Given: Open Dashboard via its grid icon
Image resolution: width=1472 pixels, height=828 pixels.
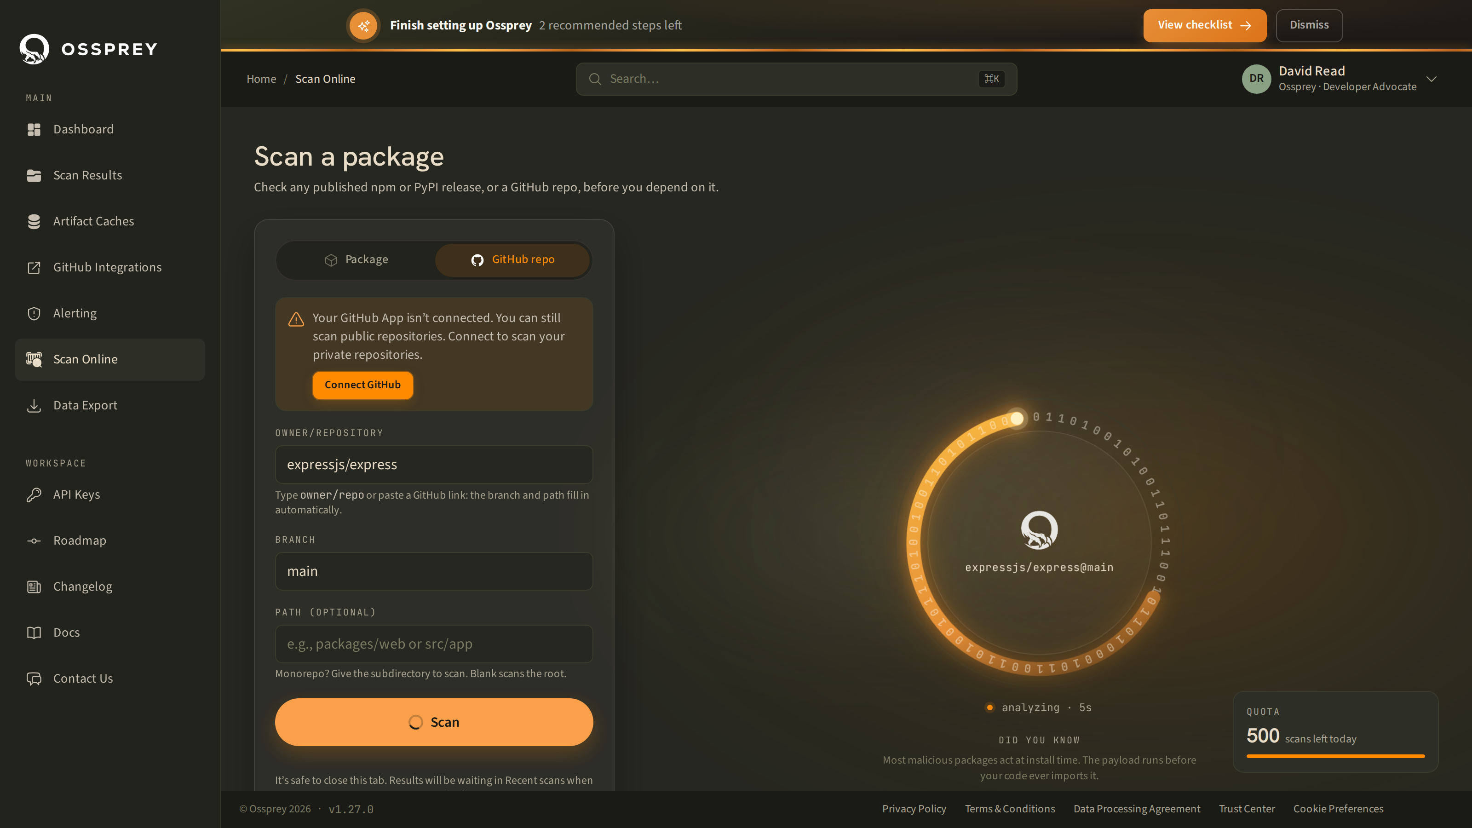Looking at the screenshot, I should (x=34, y=130).
